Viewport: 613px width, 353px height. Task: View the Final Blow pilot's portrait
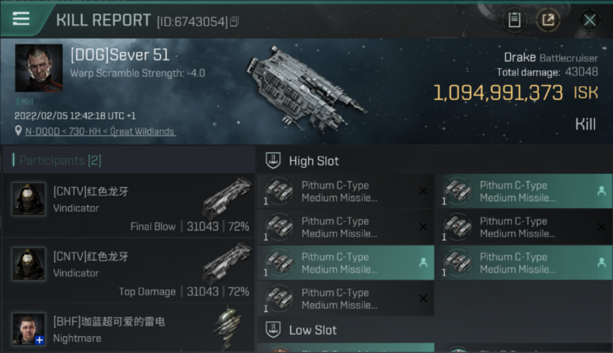(29, 199)
